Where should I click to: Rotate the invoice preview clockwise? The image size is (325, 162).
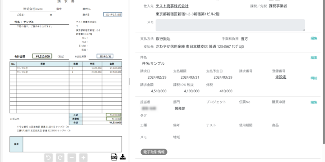[60, 157]
